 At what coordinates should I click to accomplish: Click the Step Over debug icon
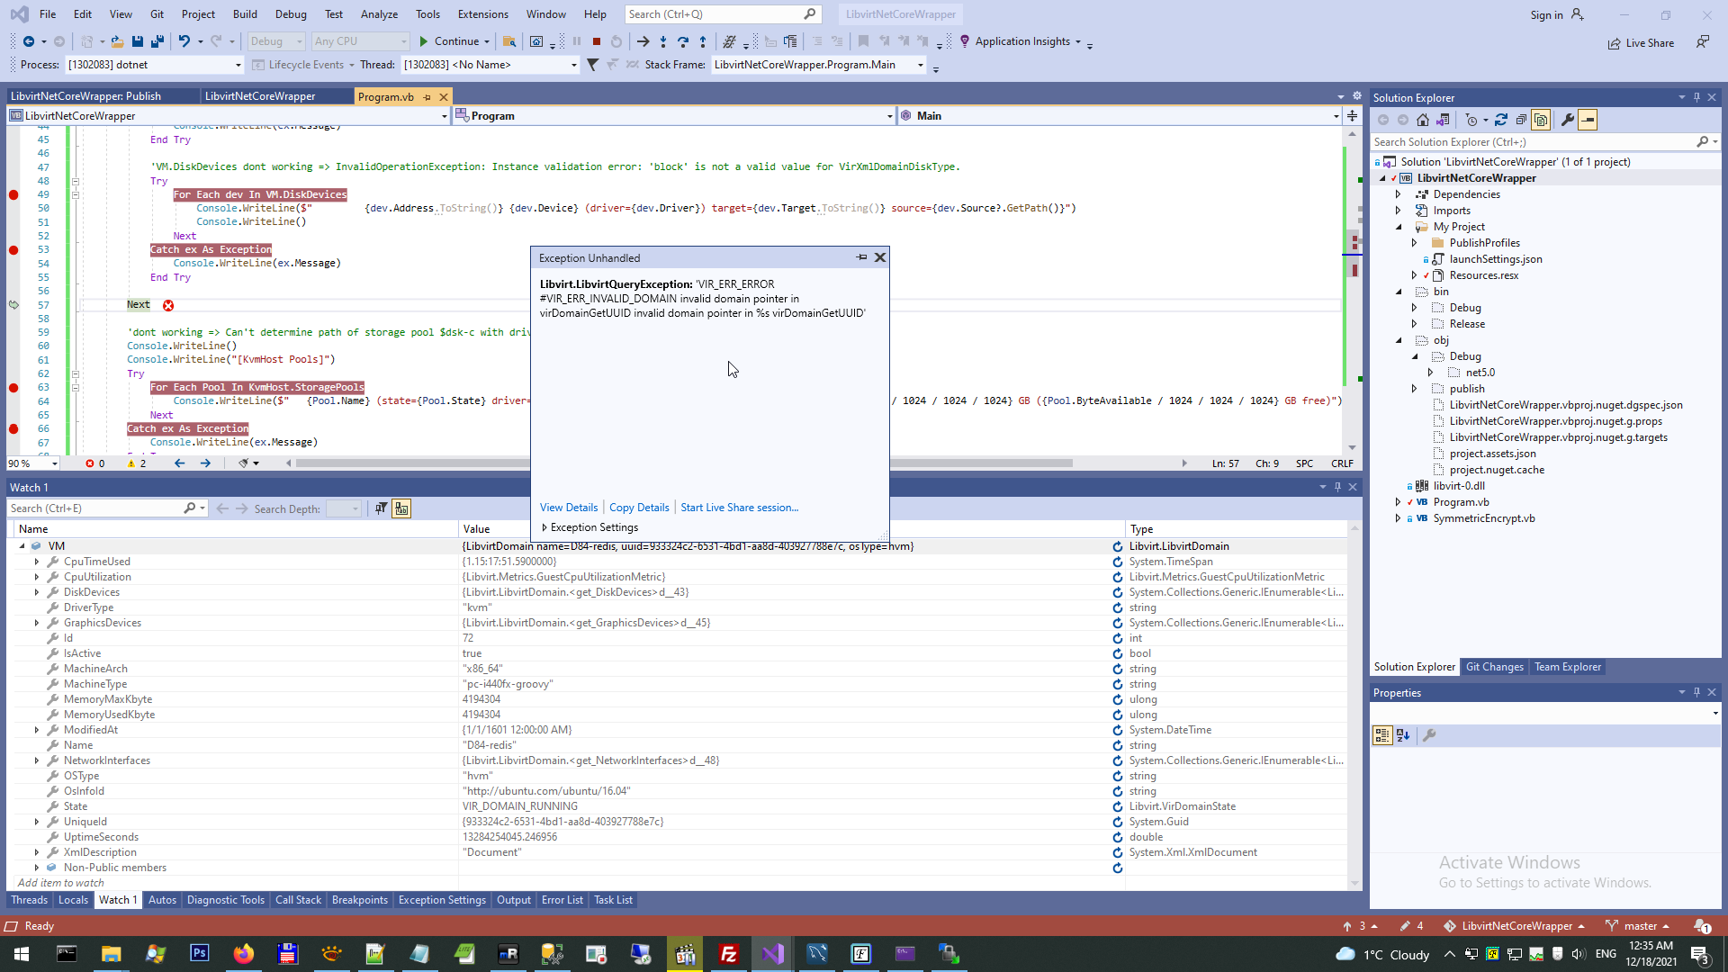683,41
